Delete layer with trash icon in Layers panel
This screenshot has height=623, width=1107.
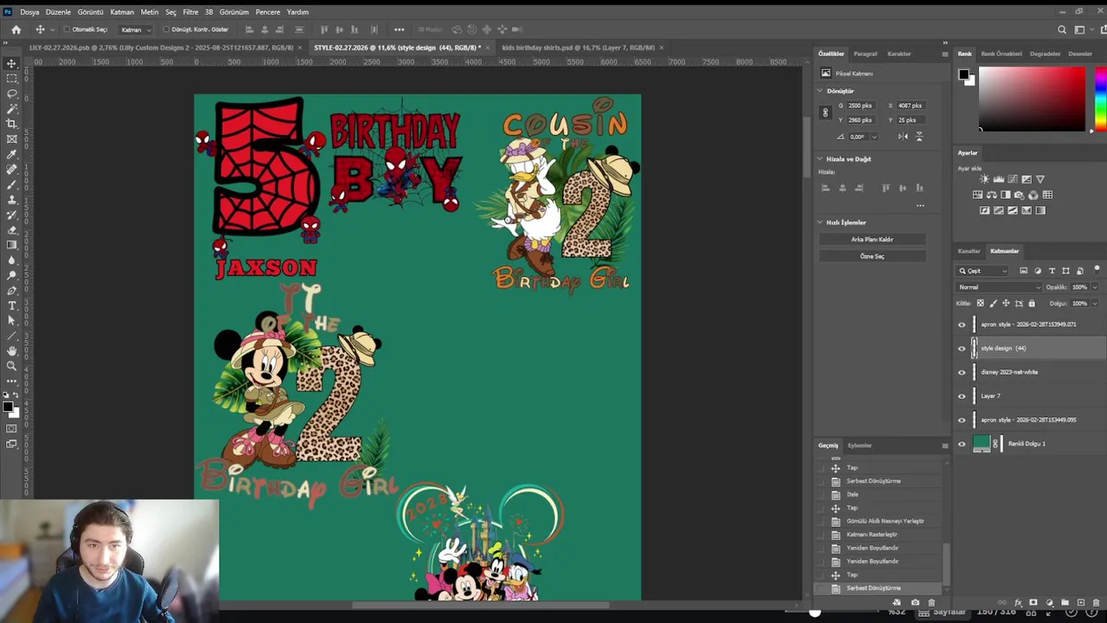(x=1096, y=602)
